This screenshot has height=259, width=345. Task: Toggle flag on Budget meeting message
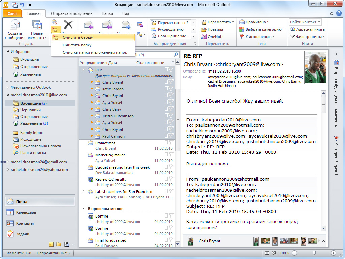[x=171, y=167]
